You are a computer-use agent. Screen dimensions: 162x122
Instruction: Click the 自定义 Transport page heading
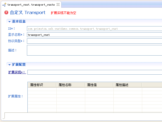point(28,13)
